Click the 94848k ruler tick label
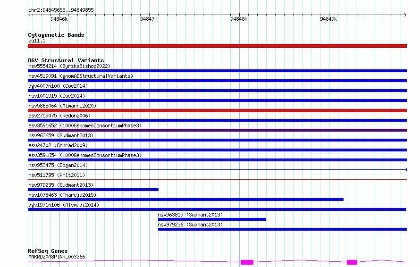Screen dimensions: 420x267 pyautogui.click(x=239, y=19)
